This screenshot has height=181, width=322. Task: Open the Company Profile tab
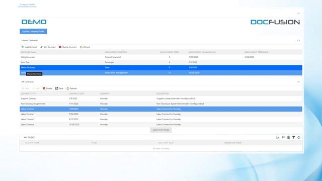(x=27, y=5)
